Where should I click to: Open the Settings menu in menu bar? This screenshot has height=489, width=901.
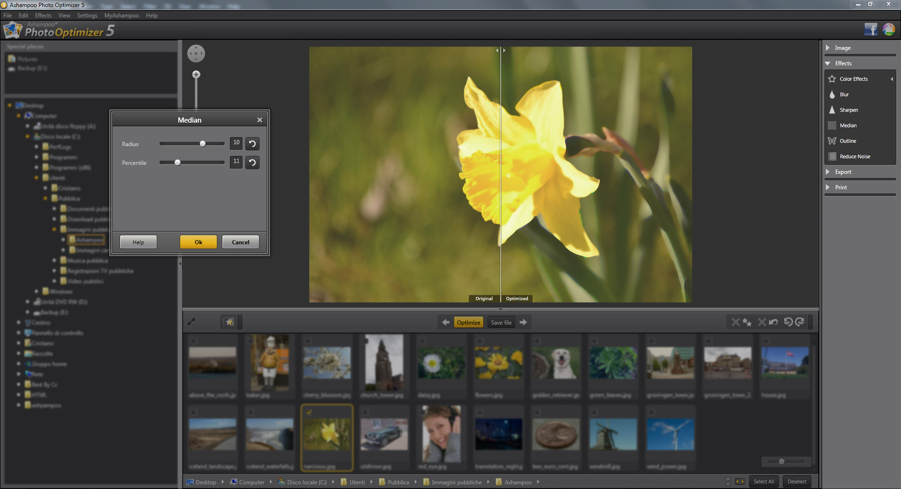87,16
